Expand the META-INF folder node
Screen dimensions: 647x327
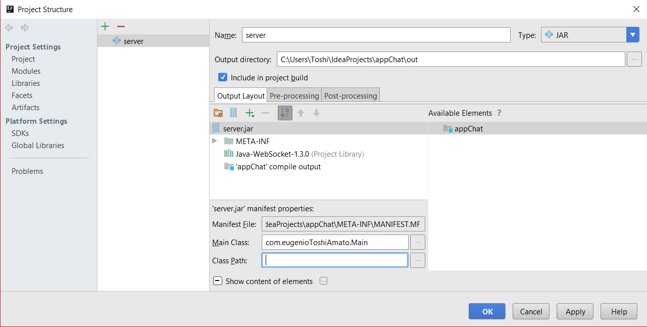point(215,141)
